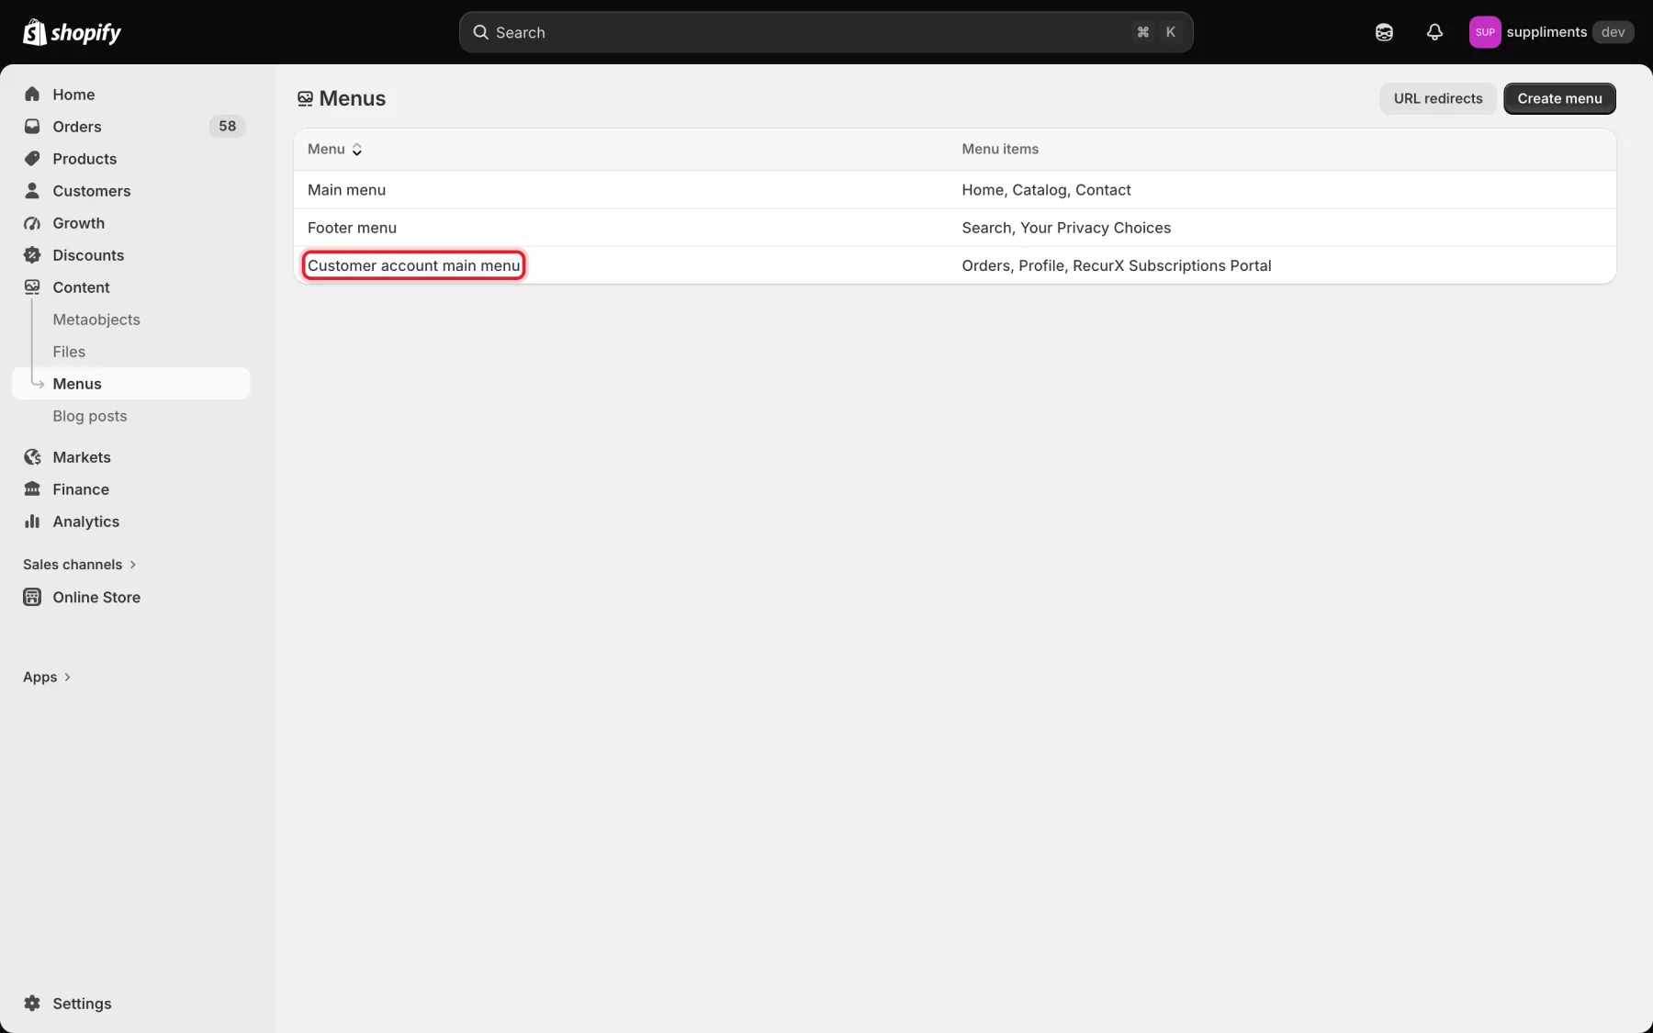Select the Menus sidebar item
The width and height of the screenshot is (1653, 1033).
[130, 384]
